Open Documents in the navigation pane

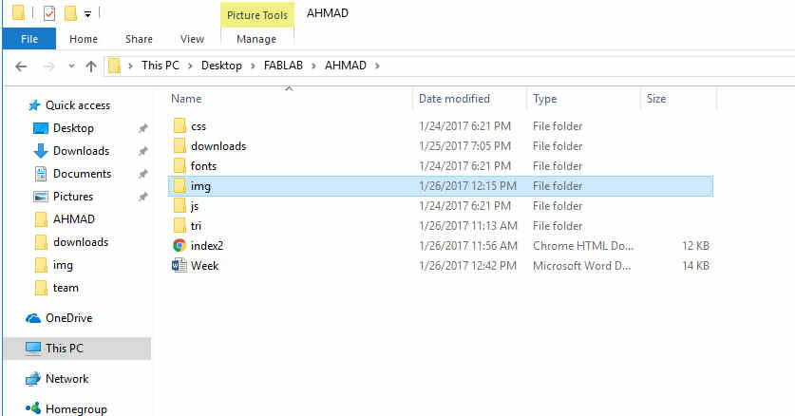82,174
